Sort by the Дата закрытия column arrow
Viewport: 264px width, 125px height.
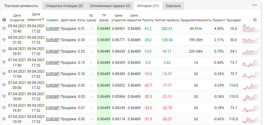(x=43, y=20)
